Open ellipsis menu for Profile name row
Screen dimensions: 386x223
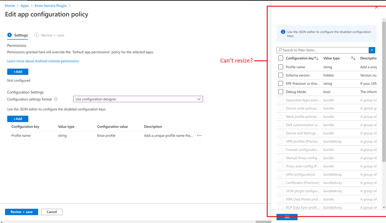(x=199, y=135)
